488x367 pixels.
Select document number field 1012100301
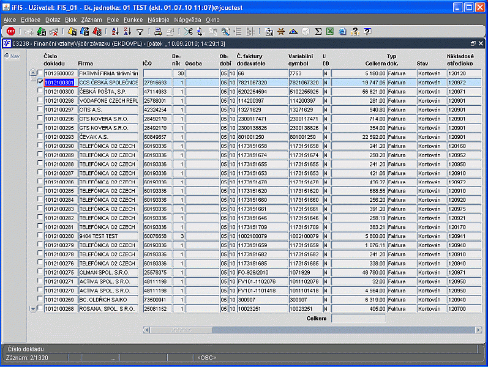[61, 83]
